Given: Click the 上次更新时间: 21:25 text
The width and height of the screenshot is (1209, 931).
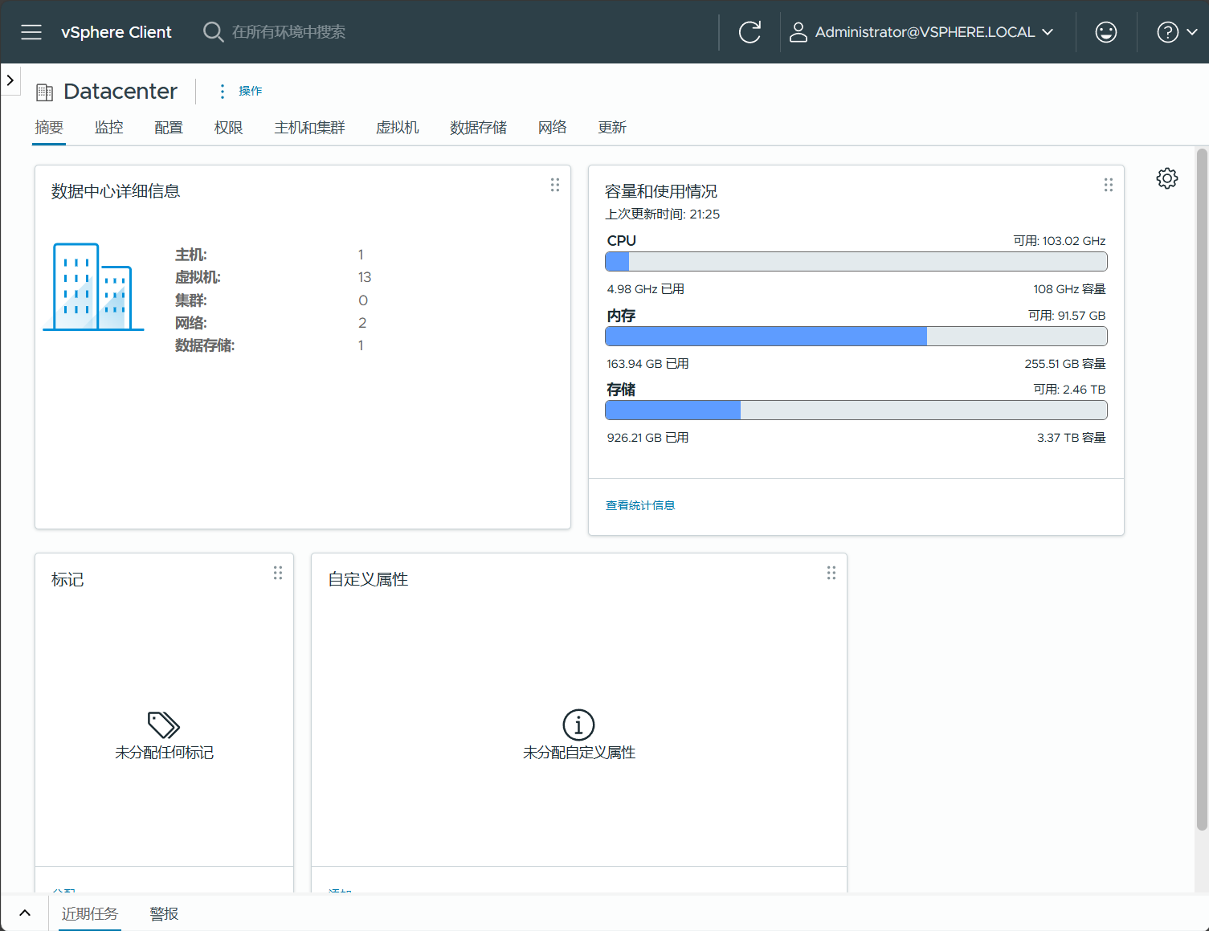Looking at the screenshot, I should pos(663,214).
